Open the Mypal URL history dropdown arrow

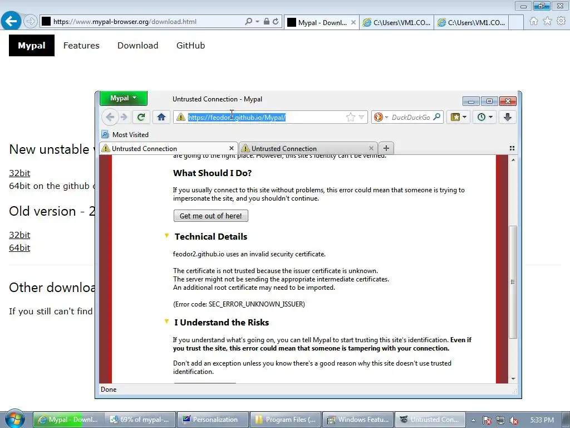point(361,117)
